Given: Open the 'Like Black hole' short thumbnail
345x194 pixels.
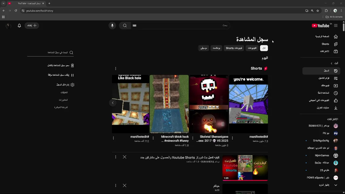Looking at the screenshot, I should pyautogui.click(x=130, y=104).
